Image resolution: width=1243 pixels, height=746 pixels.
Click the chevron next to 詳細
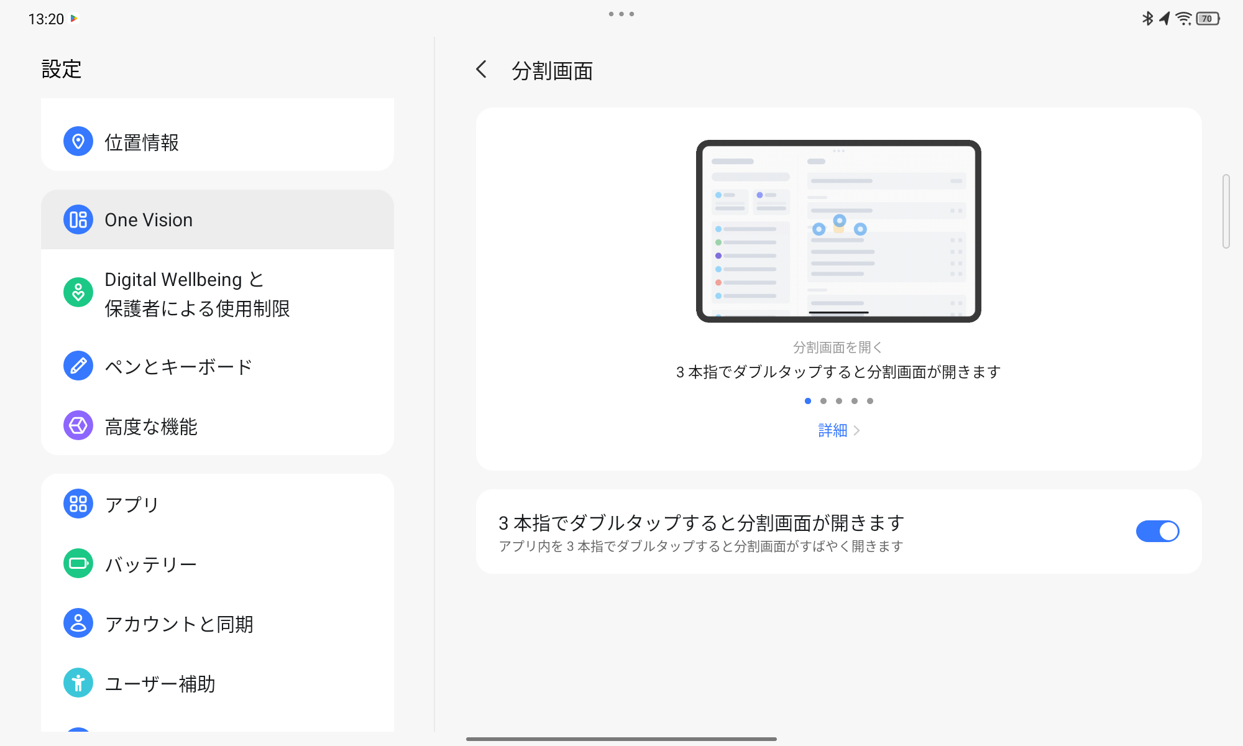tap(857, 430)
